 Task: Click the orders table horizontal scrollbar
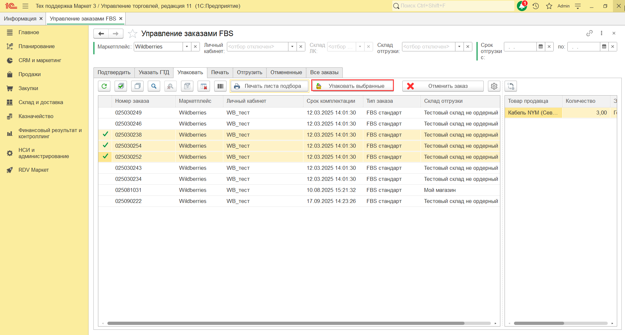tap(286, 323)
